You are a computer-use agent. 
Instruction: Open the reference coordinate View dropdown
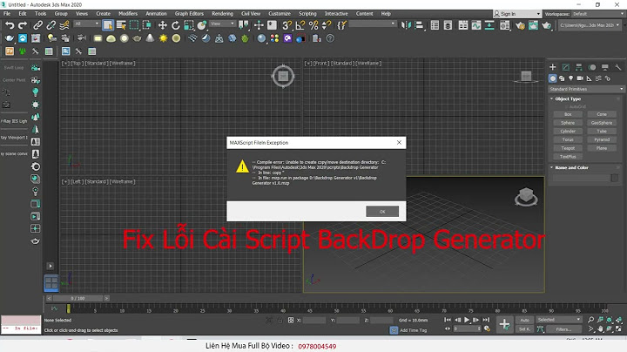pyautogui.click(x=222, y=24)
